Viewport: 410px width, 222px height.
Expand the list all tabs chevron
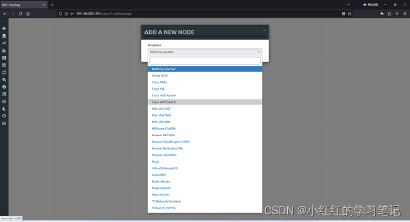click(x=348, y=5)
